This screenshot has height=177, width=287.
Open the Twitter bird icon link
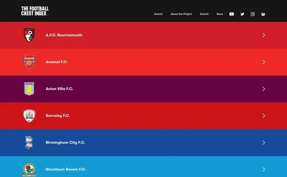(x=242, y=14)
